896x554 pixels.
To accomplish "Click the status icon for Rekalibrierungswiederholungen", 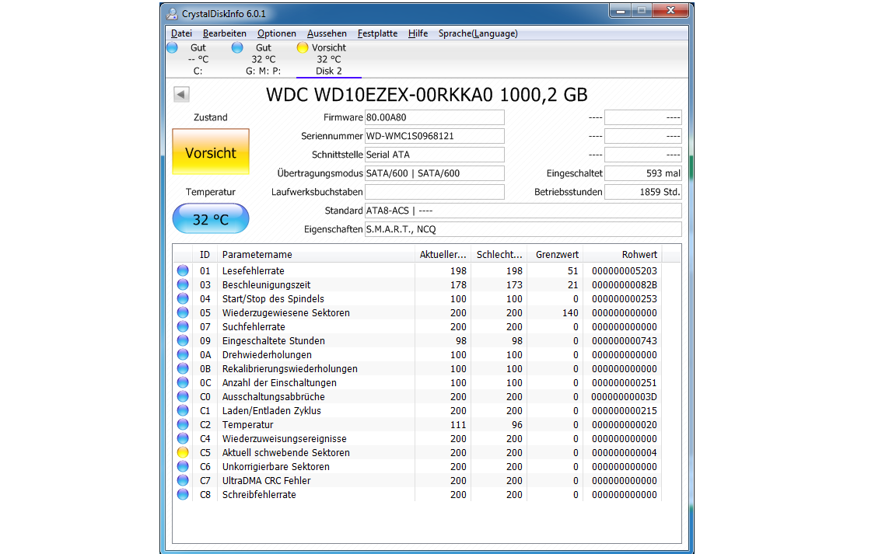I will [x=183, y=368].
